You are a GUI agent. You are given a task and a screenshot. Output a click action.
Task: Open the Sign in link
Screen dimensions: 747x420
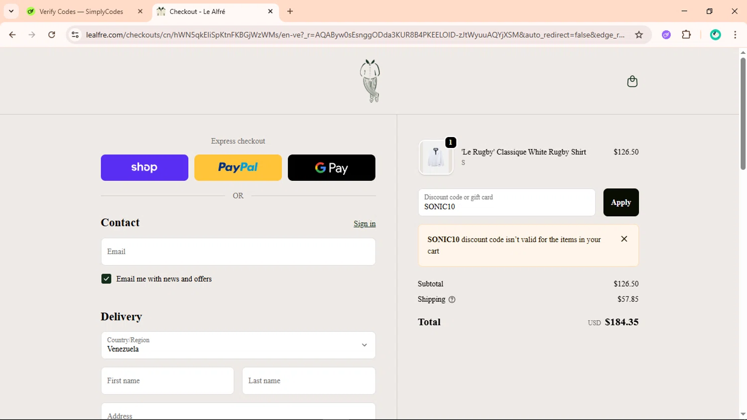(x=365, y=224)
